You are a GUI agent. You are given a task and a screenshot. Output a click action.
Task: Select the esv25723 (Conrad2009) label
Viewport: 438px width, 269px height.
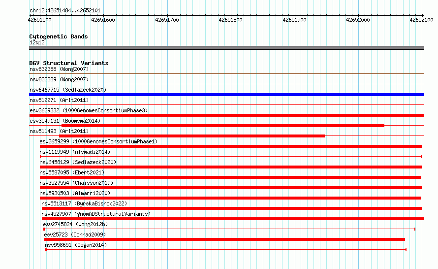pyautogui.click(x=75, y=235)
